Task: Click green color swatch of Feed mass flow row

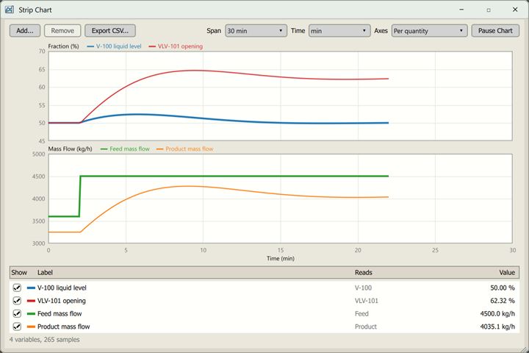Action: (31, 314)
